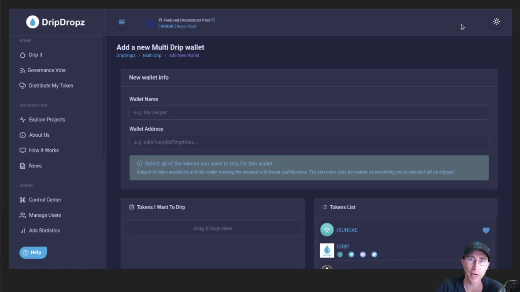Open Explore Projects page

click(x=47, y=120)
